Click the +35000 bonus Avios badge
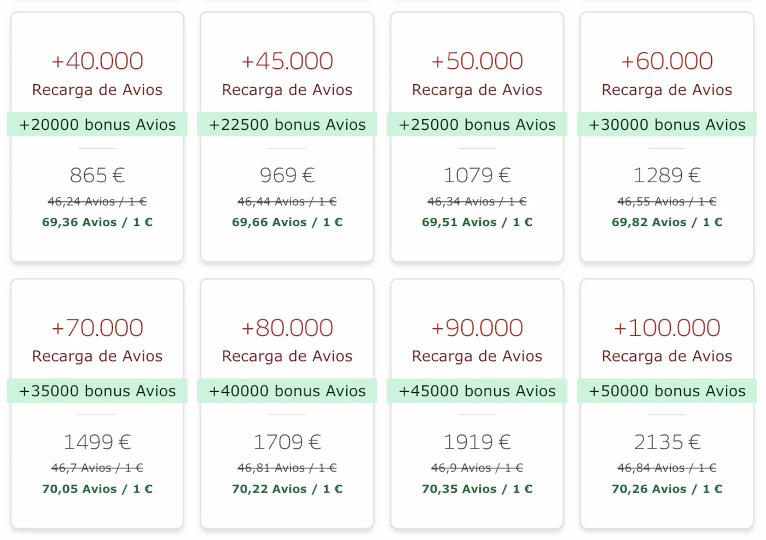This screenshot has width=766, height=540. 97,391
